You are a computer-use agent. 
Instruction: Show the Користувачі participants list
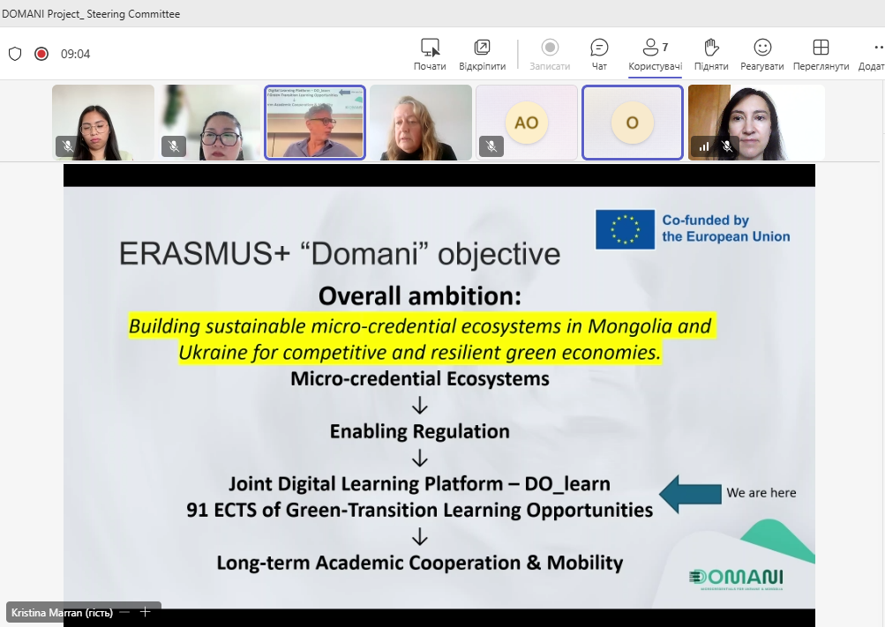point(656,54)
